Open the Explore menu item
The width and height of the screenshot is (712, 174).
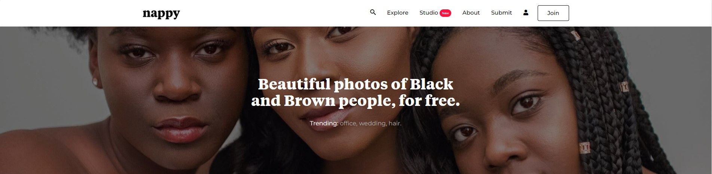click(x=397, y=13)
